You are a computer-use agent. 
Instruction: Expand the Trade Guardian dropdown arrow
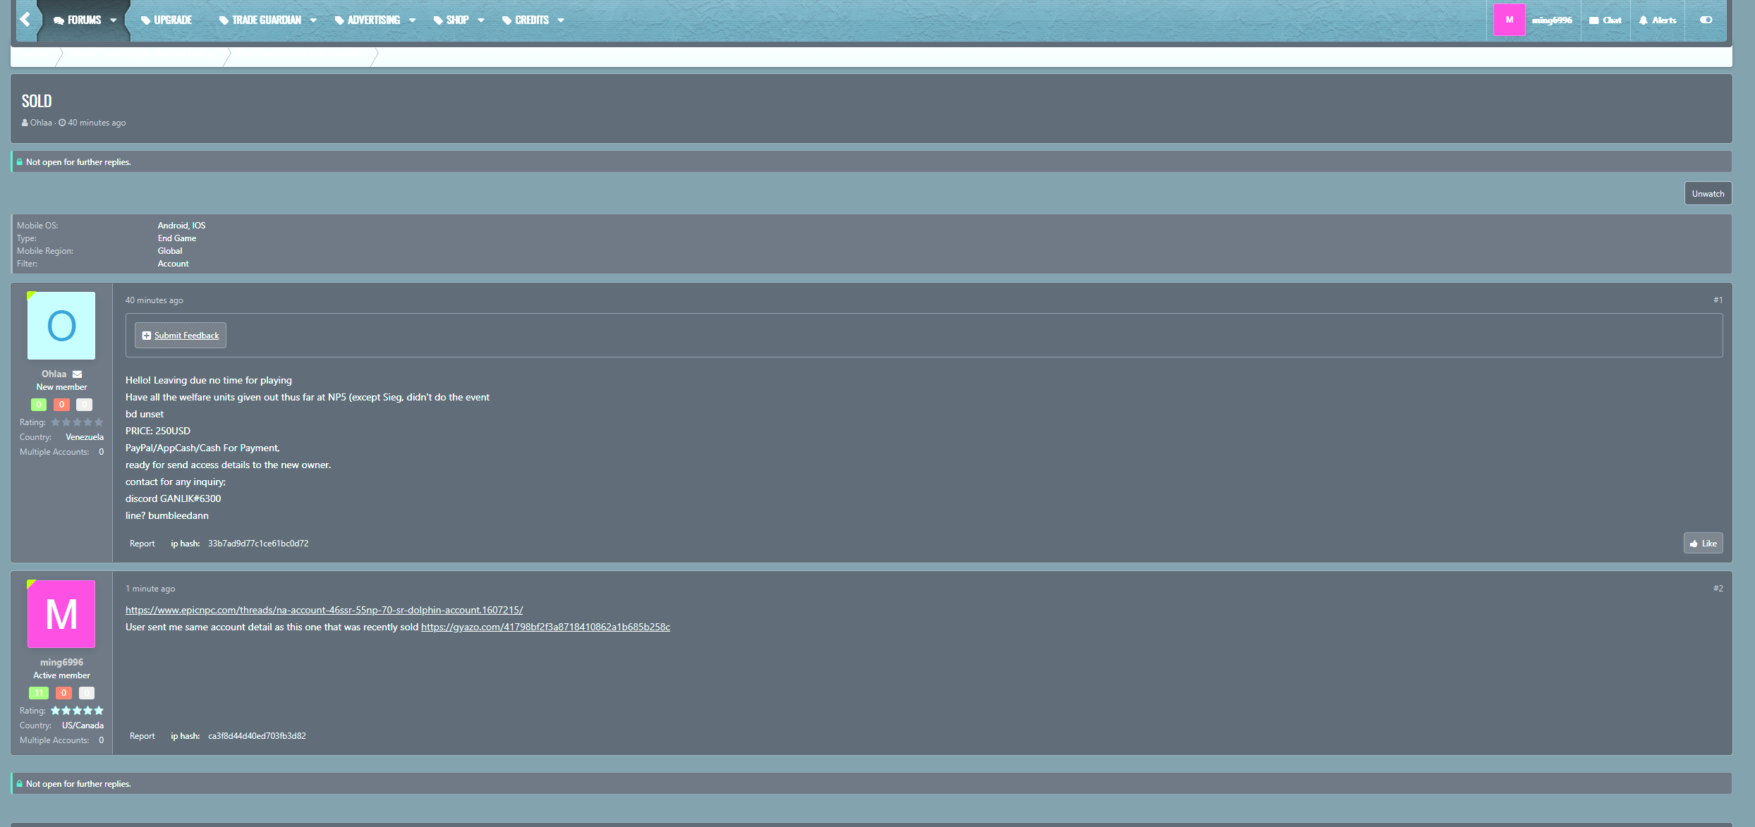313,20
